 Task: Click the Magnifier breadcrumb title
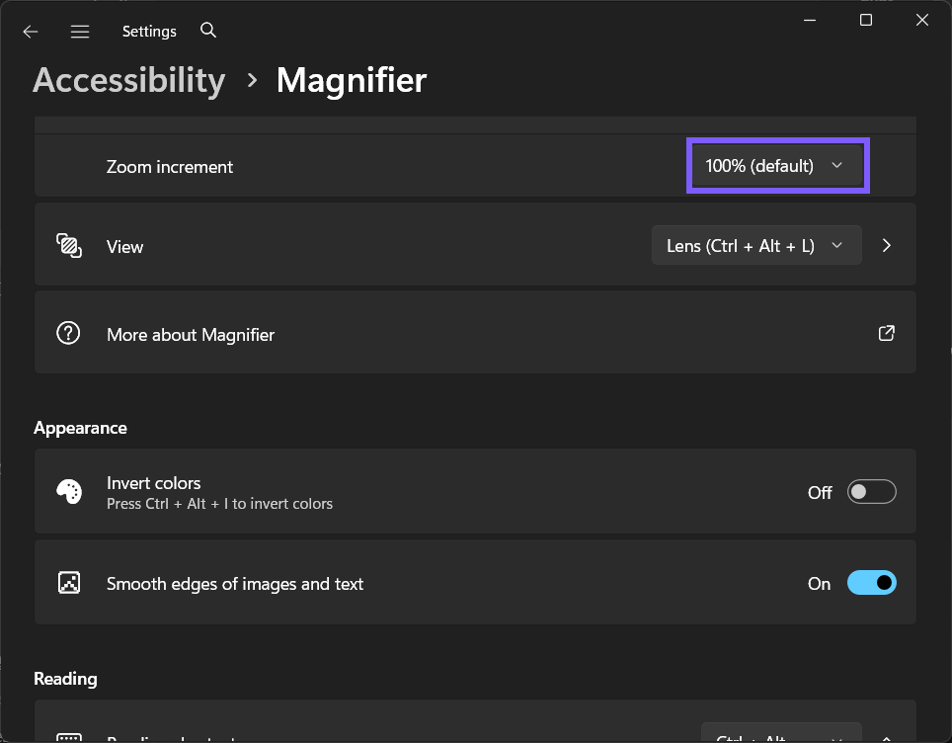[352, 80]
